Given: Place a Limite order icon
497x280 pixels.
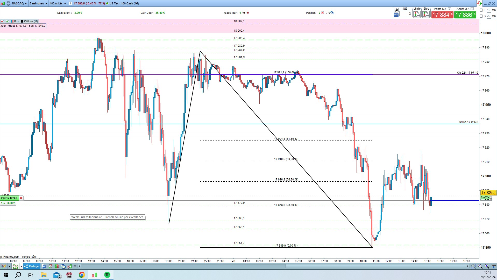Looking at the screenshot, I should tap(417, 14).
